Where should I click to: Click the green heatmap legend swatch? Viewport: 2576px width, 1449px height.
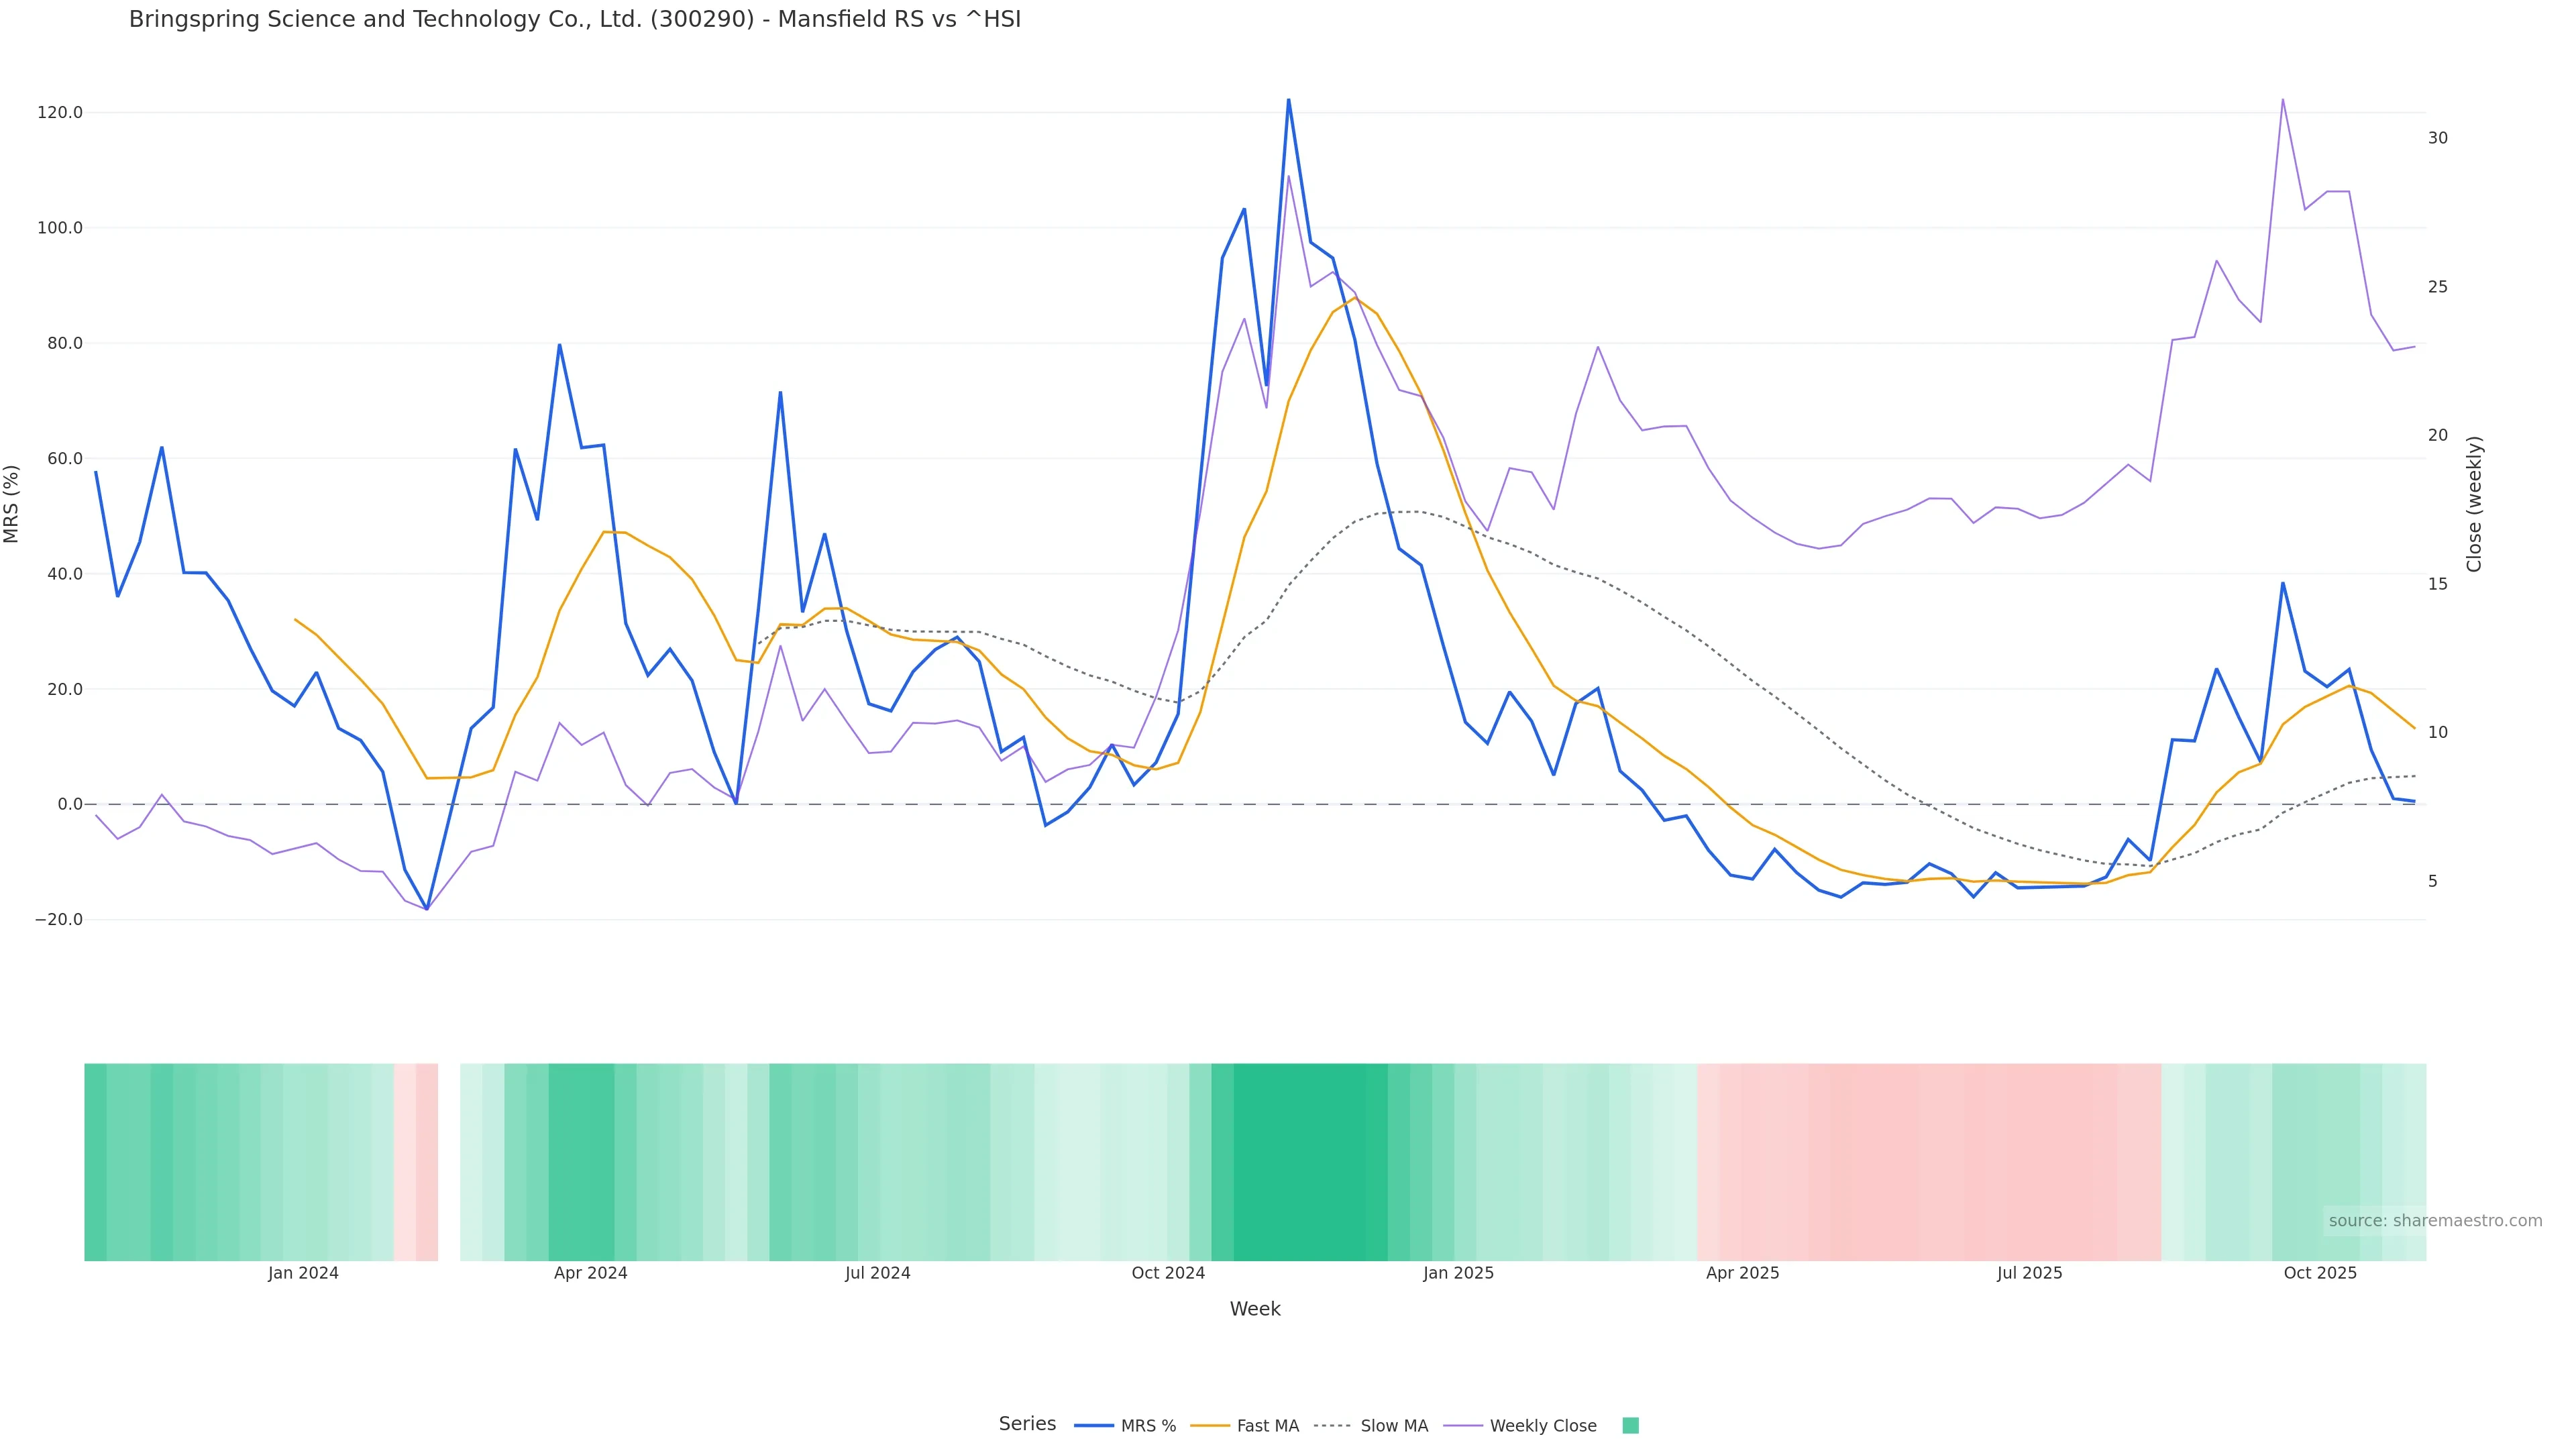[x=1630, y=1426]
